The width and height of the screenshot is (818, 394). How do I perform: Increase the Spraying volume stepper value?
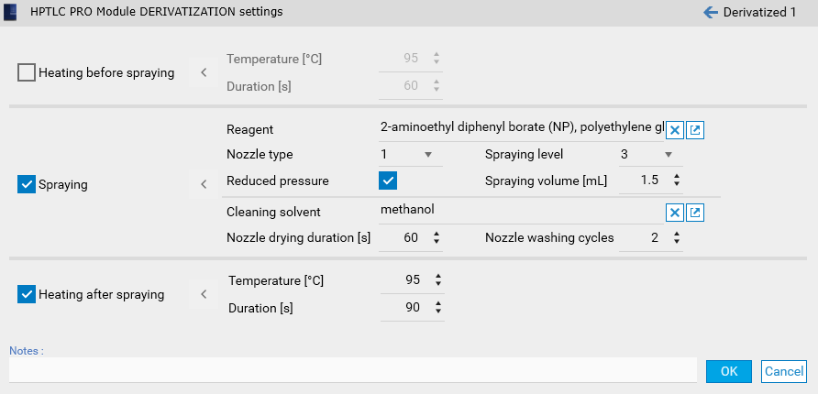point(677,176)
